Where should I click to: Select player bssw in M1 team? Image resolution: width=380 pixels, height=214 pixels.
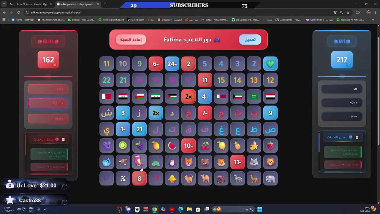(x=342, y=116)
